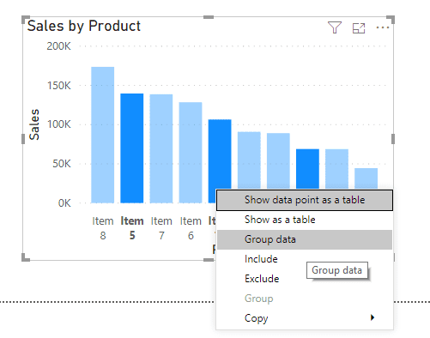The height and width of the screenshot is (338, 430).
Task: Click the Item 8 axis label
Action: pyautogui.click(x=103, y=228)
